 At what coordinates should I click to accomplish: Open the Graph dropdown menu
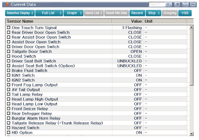click(73, 13)
